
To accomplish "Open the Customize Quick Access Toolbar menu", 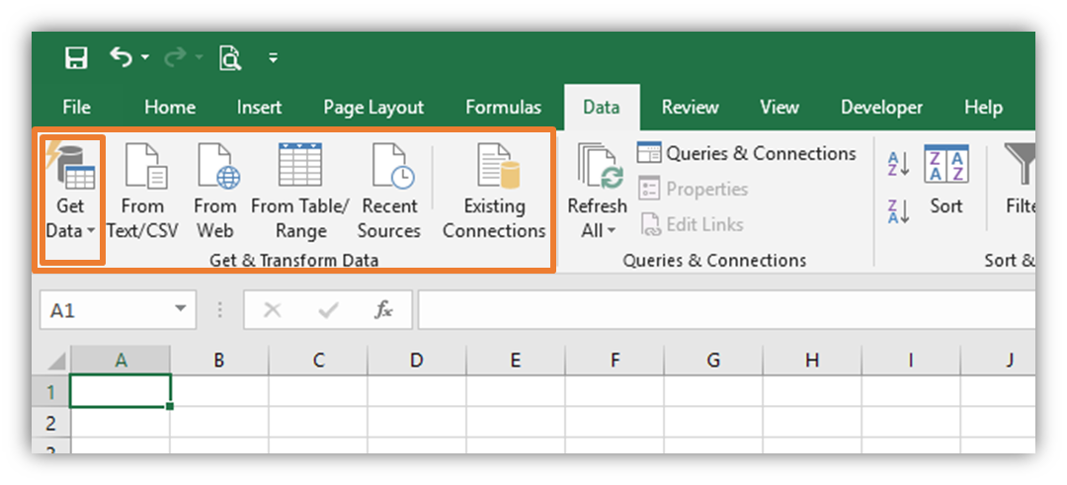I will click(273, 58).
